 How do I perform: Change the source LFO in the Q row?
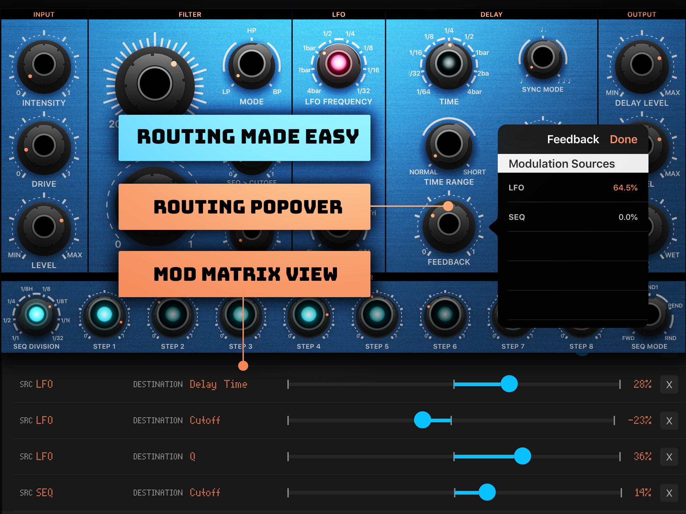45,456
